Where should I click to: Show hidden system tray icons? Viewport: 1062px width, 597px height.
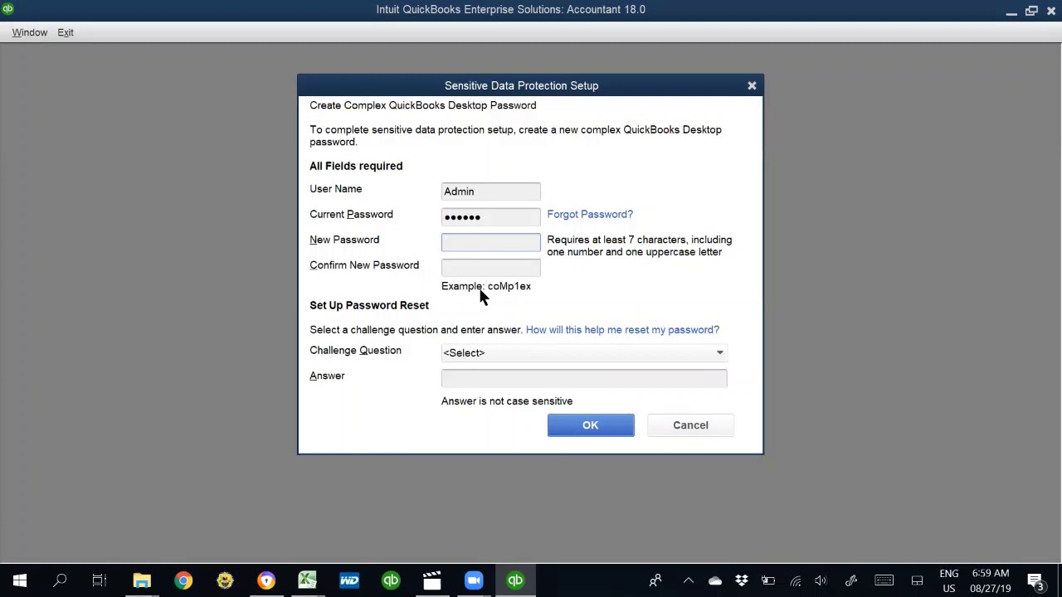point(688,580)
